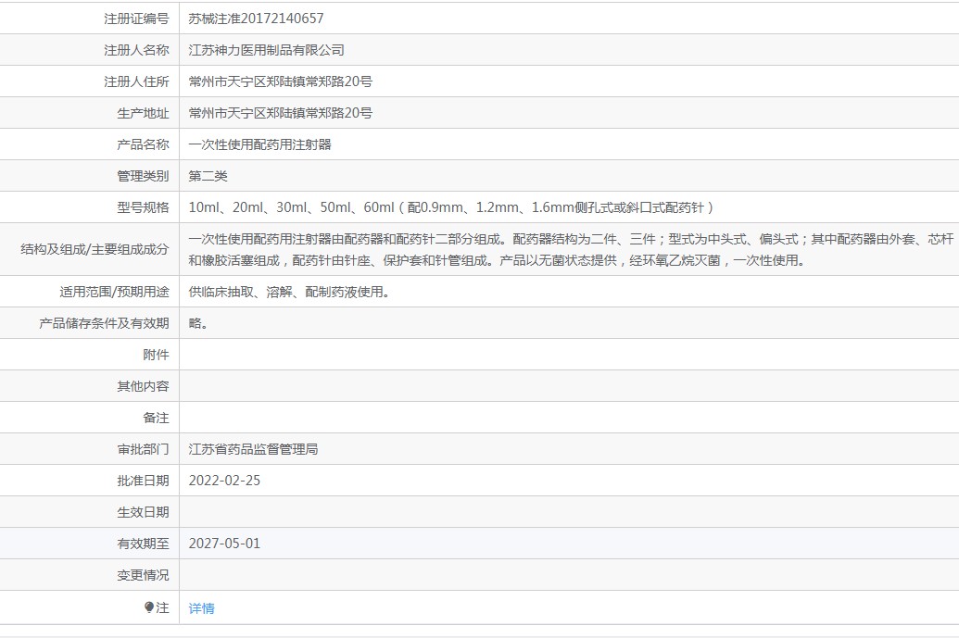The width and height of the screenshot is (959, 638).
Task: Click the 生产地址 label
Action: coord(143,114)
